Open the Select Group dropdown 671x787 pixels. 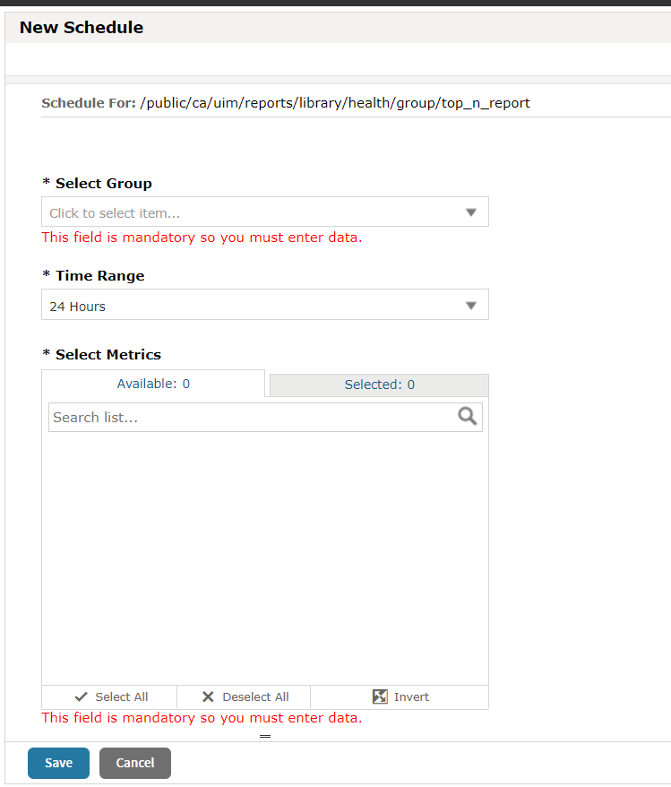point(265,212)
